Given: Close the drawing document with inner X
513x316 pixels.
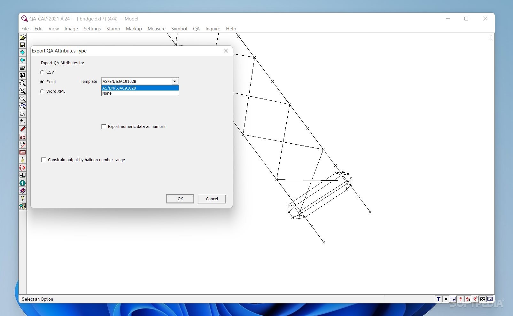Looking at the screenshot, I should (490, 37).
